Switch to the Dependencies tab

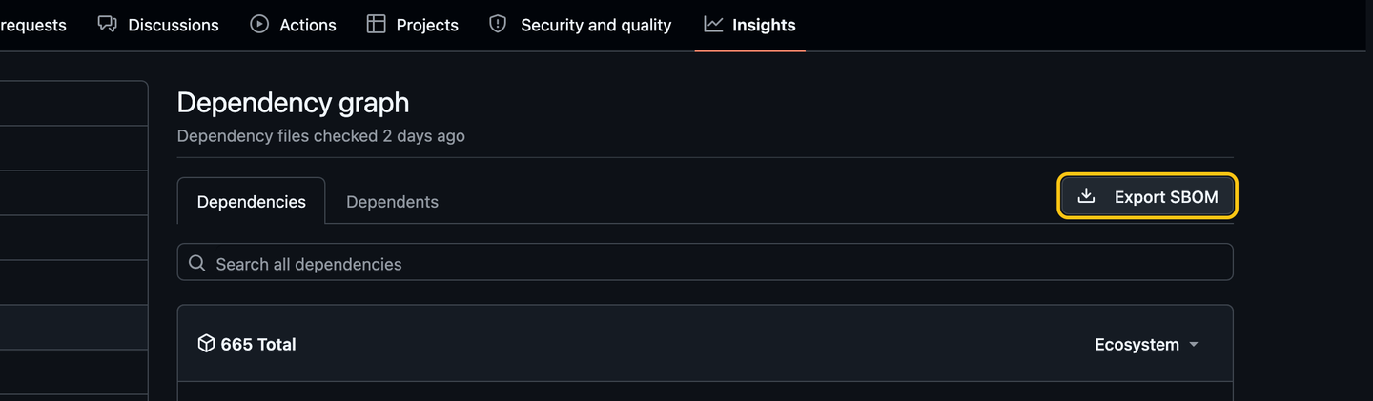coord(252,201)
